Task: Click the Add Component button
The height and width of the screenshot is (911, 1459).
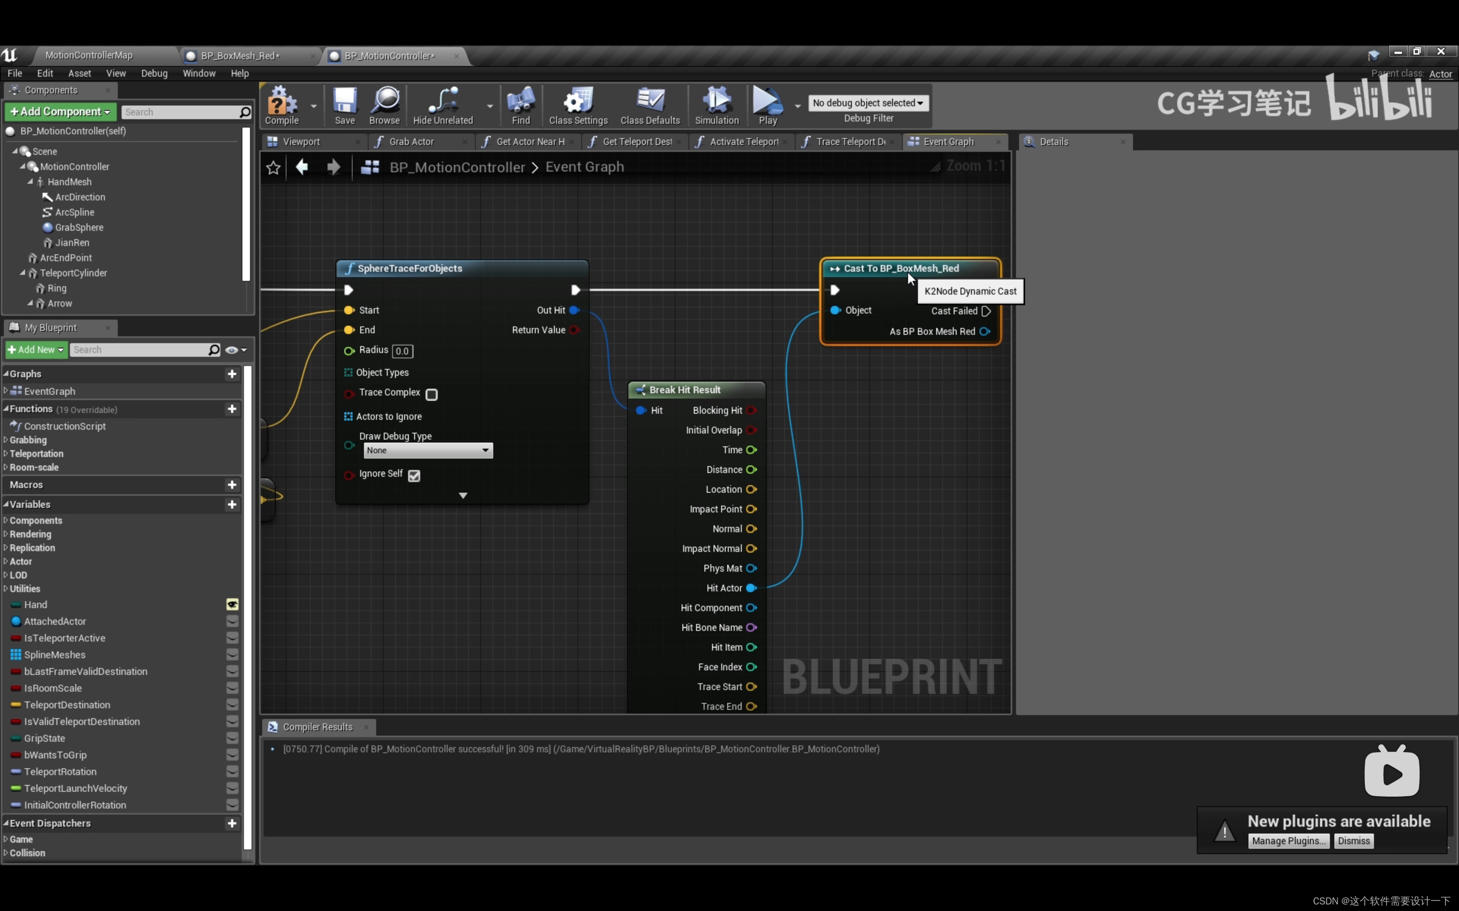Action: [x=60, y=111]
